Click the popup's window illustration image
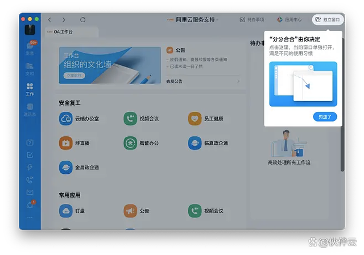The image size is (364, 255). tap(303, 84)
